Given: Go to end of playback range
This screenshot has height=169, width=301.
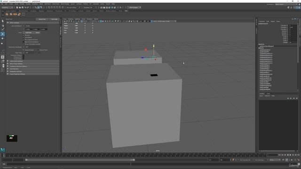Looking at the screenshot, I should point(298,155).
